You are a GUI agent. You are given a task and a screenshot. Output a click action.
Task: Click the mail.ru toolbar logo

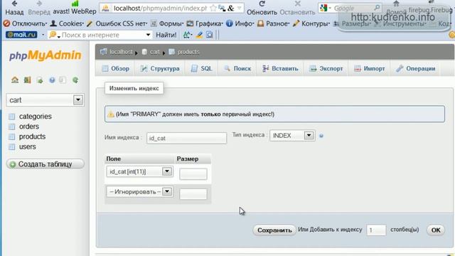click(21, 35)
